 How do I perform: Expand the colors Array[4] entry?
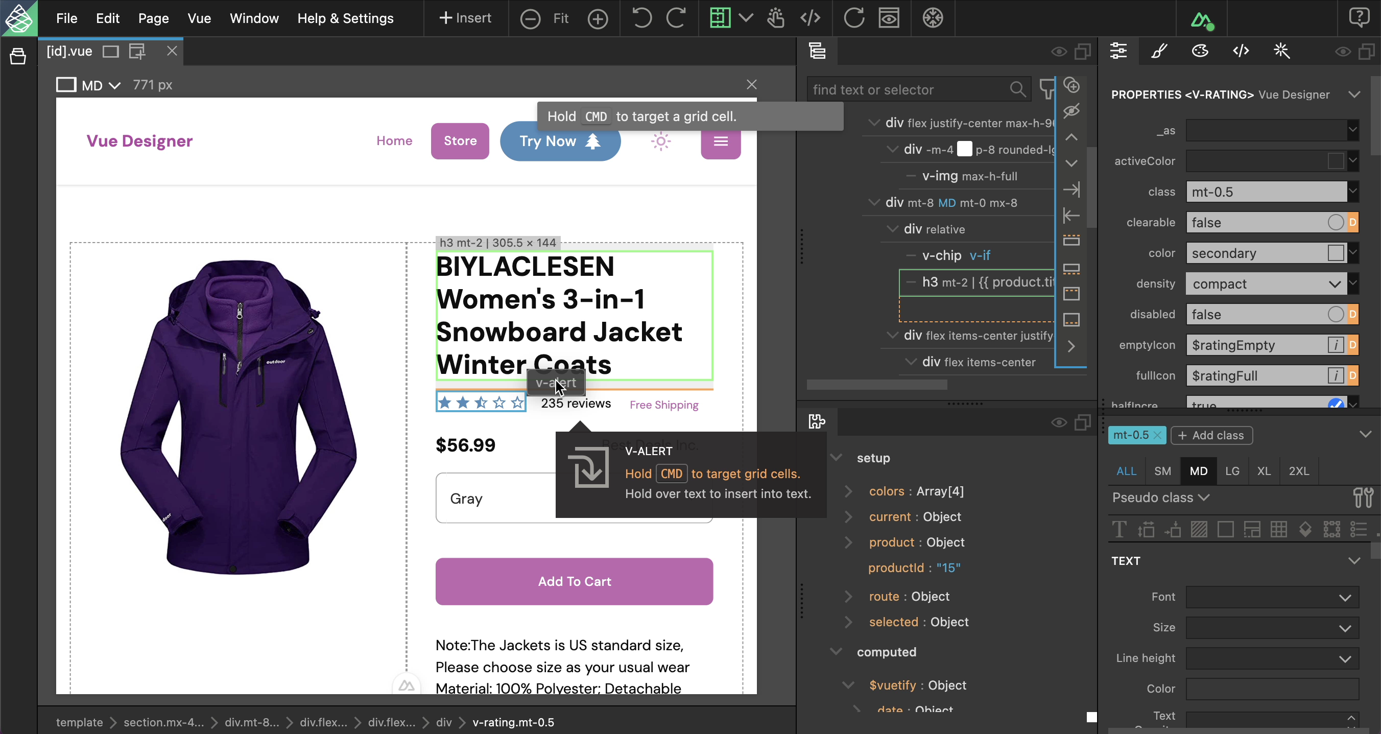pyautogui.click(x=849, y=491)
